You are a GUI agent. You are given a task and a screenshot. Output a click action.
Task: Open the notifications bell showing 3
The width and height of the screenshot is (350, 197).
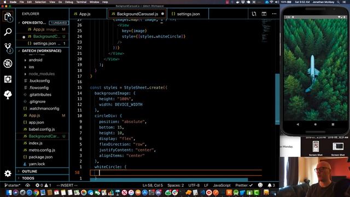click(x=271, y=185)
